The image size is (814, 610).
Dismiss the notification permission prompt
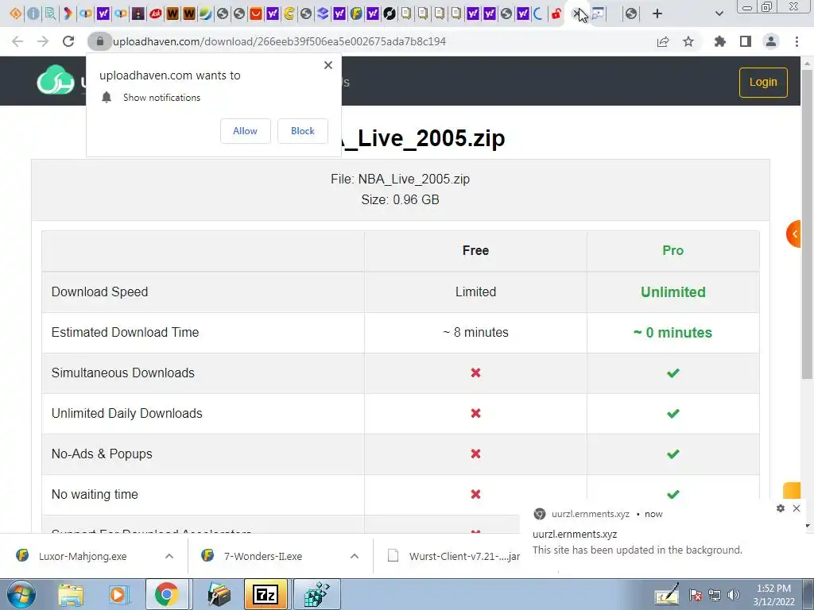[328, 65]
